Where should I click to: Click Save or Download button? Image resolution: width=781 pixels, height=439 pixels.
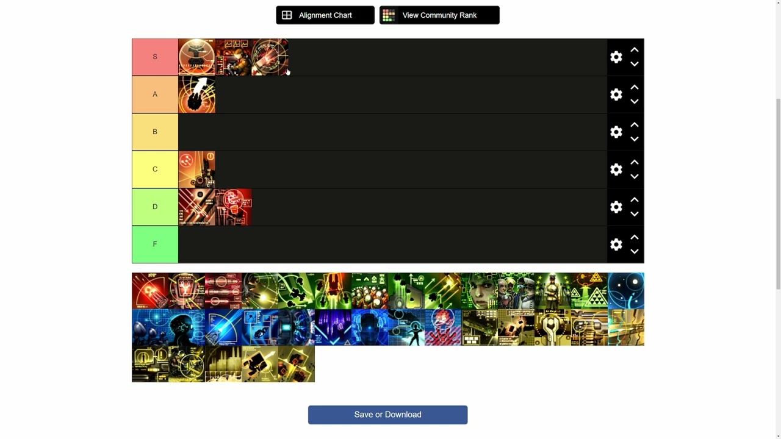[388, 415]
